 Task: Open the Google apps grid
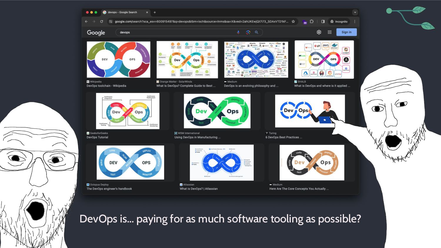330,32
